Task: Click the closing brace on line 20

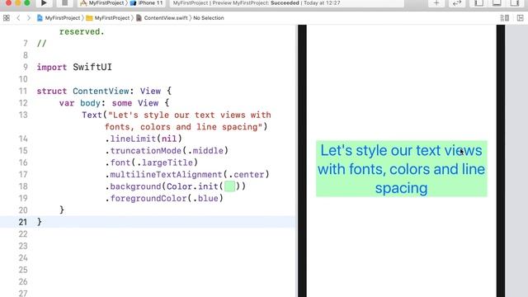Action: pos(62,210)
